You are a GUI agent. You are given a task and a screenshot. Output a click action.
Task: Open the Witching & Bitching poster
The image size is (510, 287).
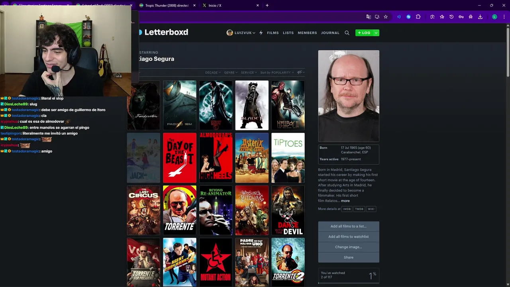pyautogui.click(x=252, y=210)
